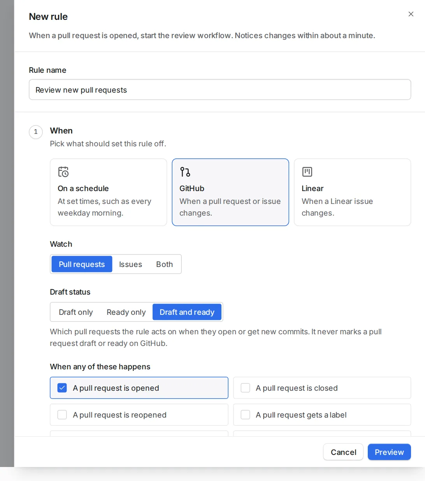Set Draft status to Draft and ready
The width and height of the screenshot is (425, 481).
click(187, 312)
